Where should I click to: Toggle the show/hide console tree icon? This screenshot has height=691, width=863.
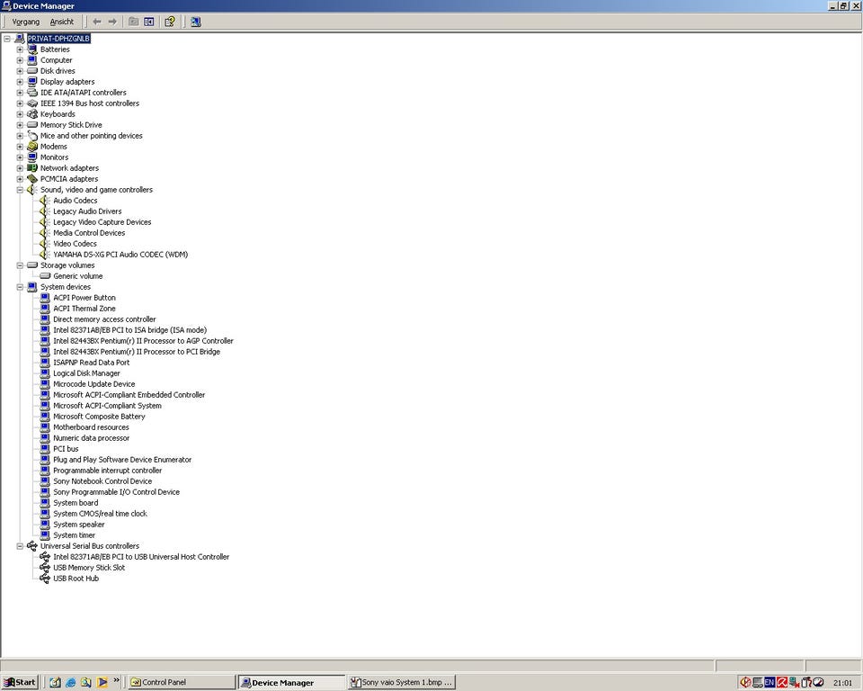(x=148, y=22)
